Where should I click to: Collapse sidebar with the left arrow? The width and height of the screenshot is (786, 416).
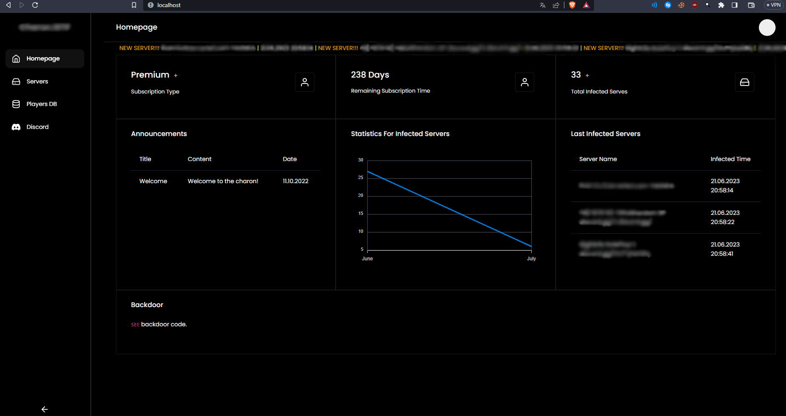45,409
